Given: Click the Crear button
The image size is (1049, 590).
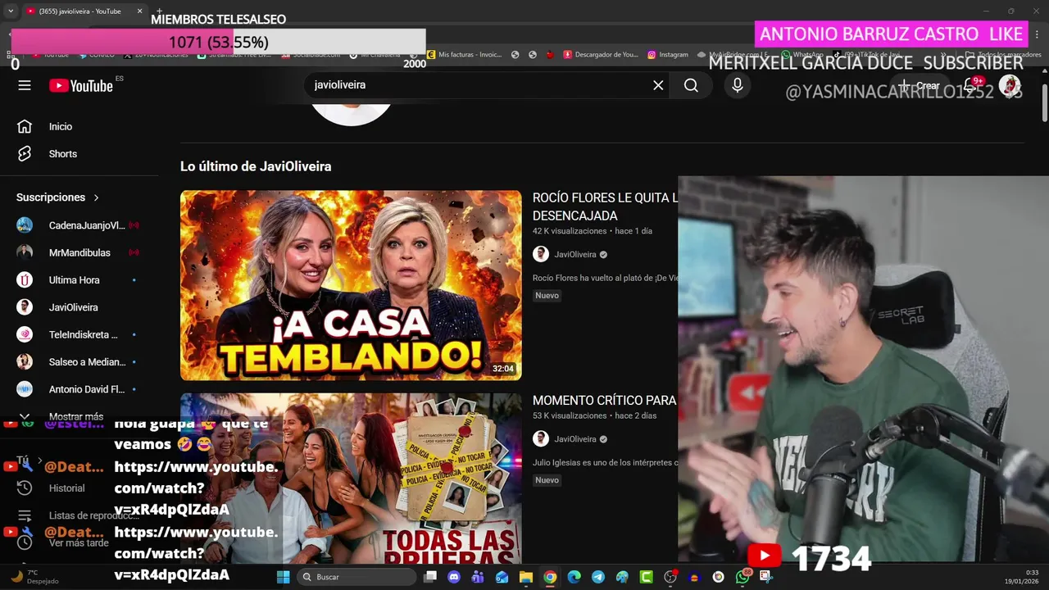Looking at the screenshot, I should (920, 85).
